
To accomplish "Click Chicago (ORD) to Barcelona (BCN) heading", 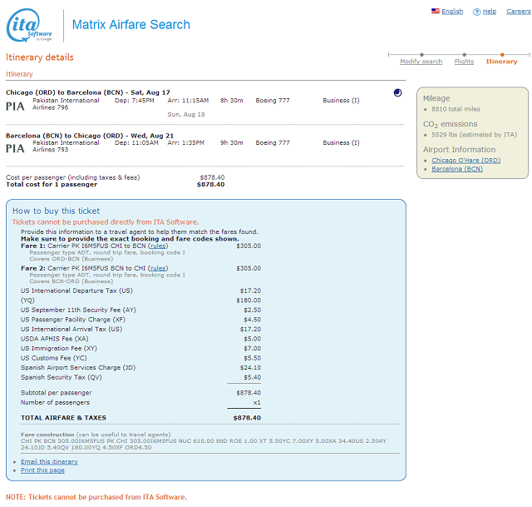I will pos(88,92).
